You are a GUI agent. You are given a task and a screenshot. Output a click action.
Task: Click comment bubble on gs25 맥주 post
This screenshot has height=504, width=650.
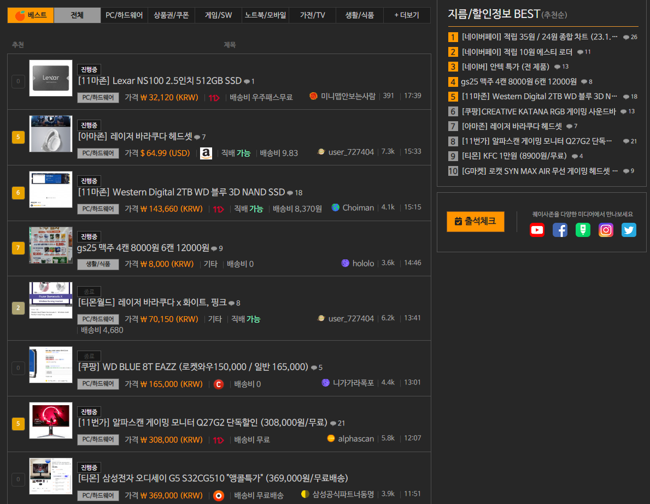[x=214, y=248]
